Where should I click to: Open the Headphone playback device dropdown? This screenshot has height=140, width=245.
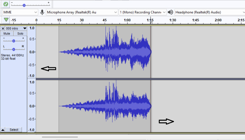(210, 12)
